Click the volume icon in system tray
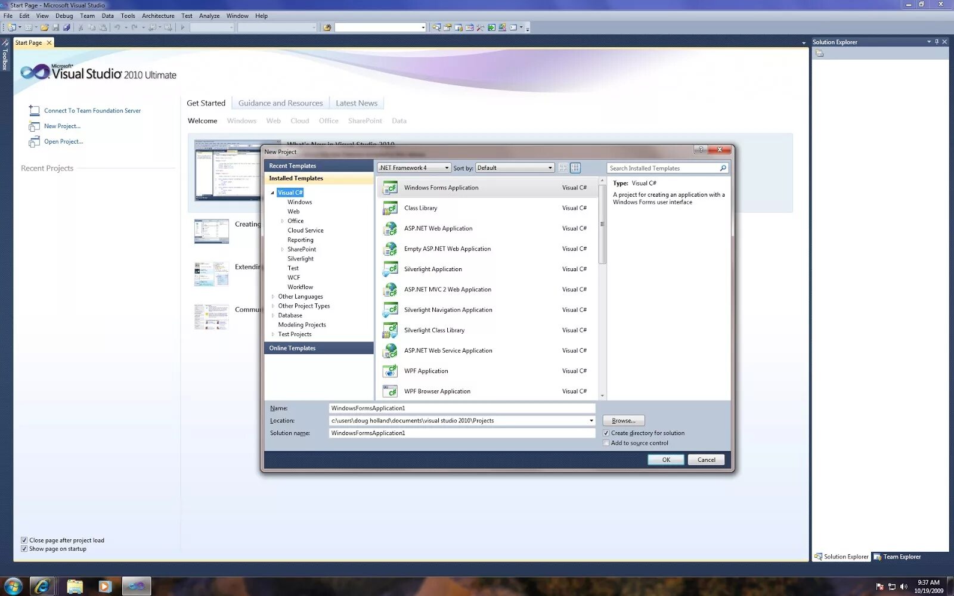Image resolution: width=954 pixels, height=596 pixels. click(x=903, y=586)
